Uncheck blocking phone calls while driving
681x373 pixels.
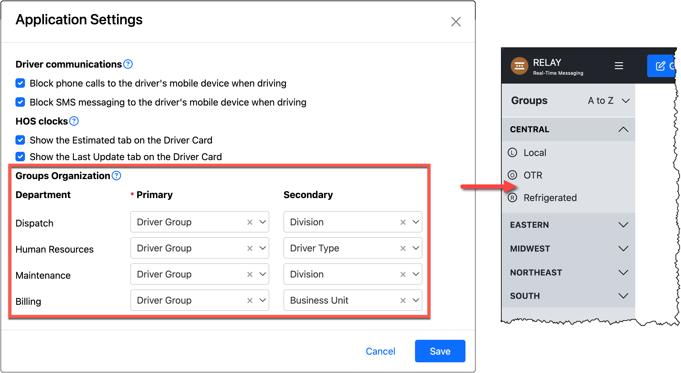[20, 83]
